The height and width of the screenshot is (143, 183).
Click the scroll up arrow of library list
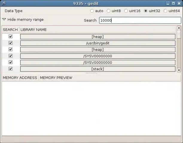click(179, 28)
